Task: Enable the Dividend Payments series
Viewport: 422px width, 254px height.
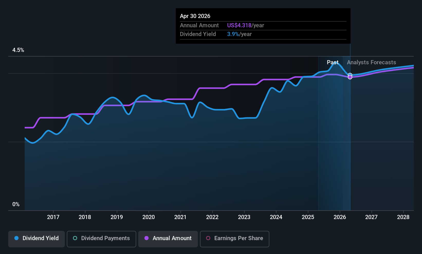Action: point(102,239)
